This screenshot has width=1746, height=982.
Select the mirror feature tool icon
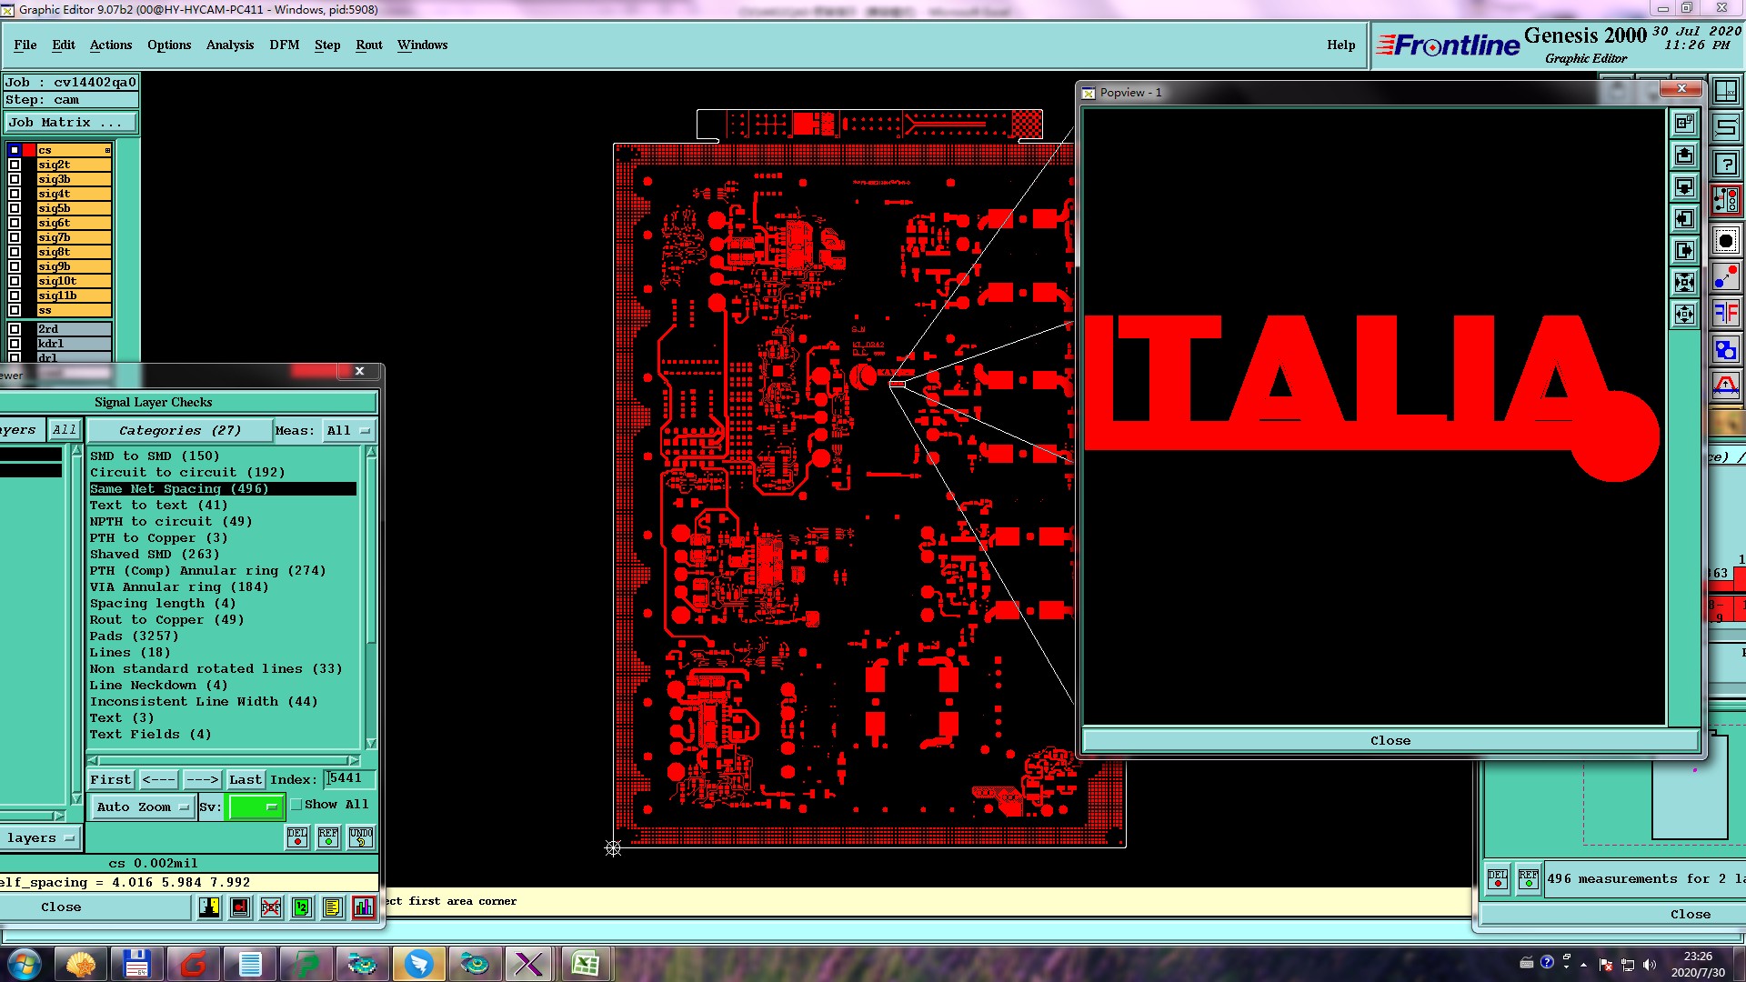point(1725,314)
